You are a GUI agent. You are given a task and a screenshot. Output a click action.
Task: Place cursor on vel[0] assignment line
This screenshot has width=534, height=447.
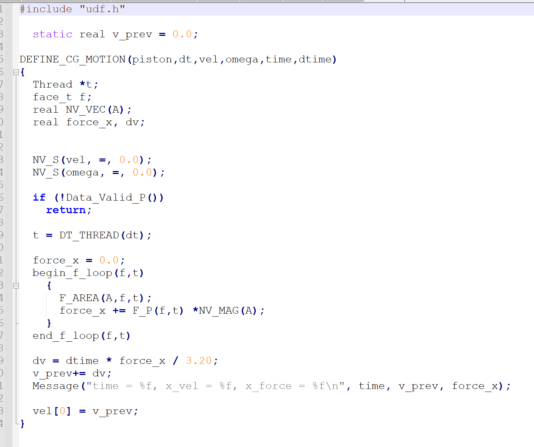pyautogui.click(x=52, y=411)
